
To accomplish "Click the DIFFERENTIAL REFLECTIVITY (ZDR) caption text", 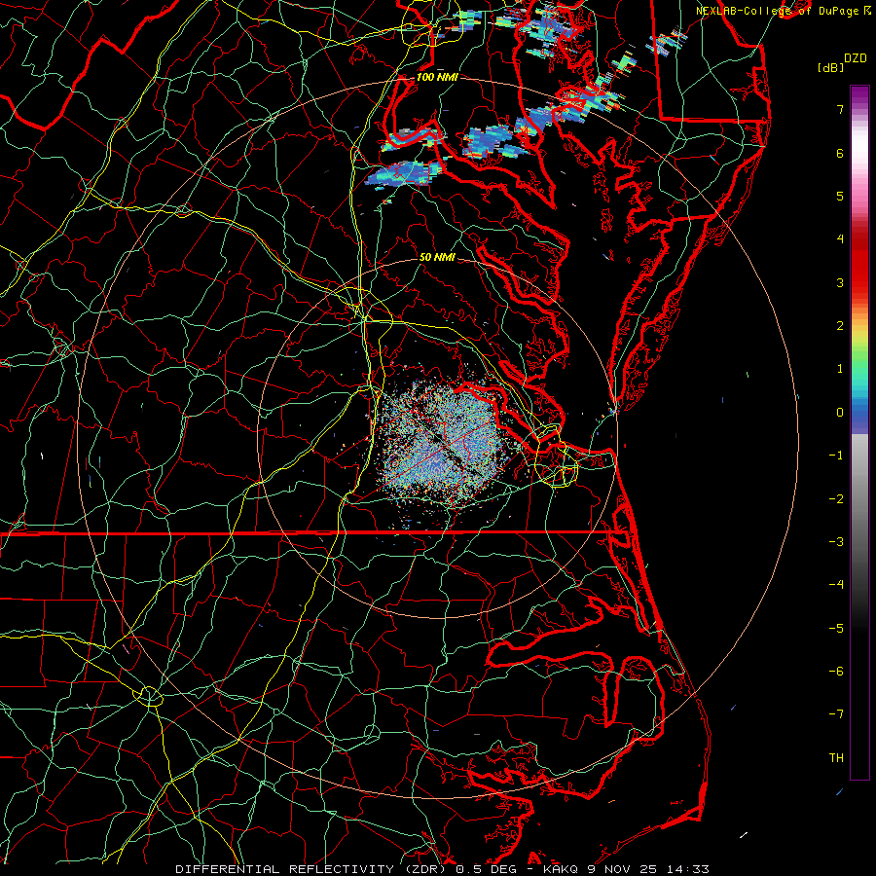I will [x=312, y=869].
